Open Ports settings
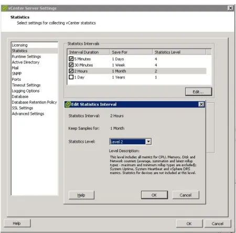Image resolution: width=236 pixels, height=233 pixels. (x=16, y=79)
